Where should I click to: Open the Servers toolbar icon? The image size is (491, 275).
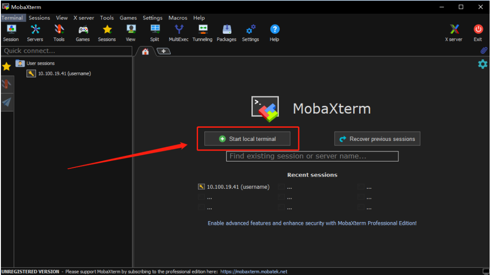(35, 33)
